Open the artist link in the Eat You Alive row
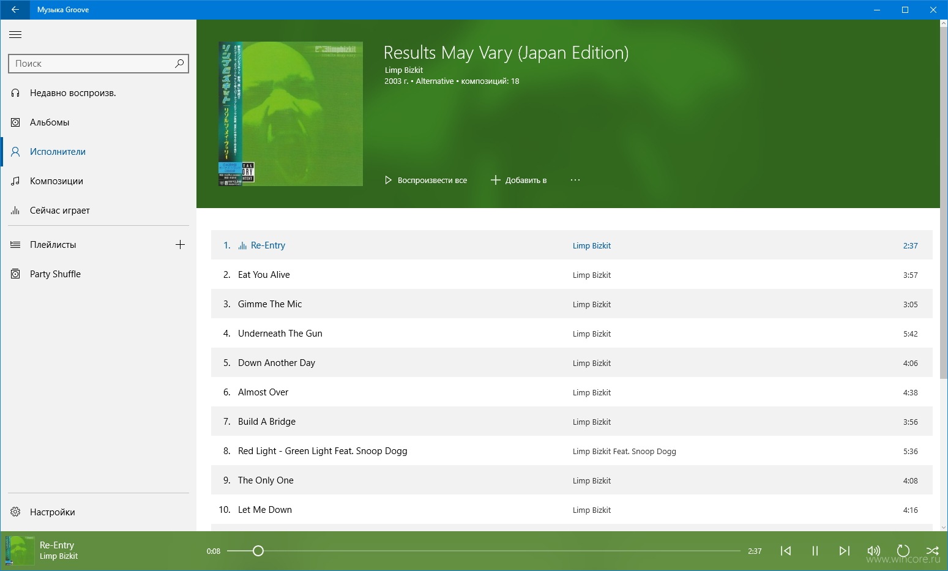The height and width of the screenshot is (571, 948). pyautogui.click(x=592, y=275)
